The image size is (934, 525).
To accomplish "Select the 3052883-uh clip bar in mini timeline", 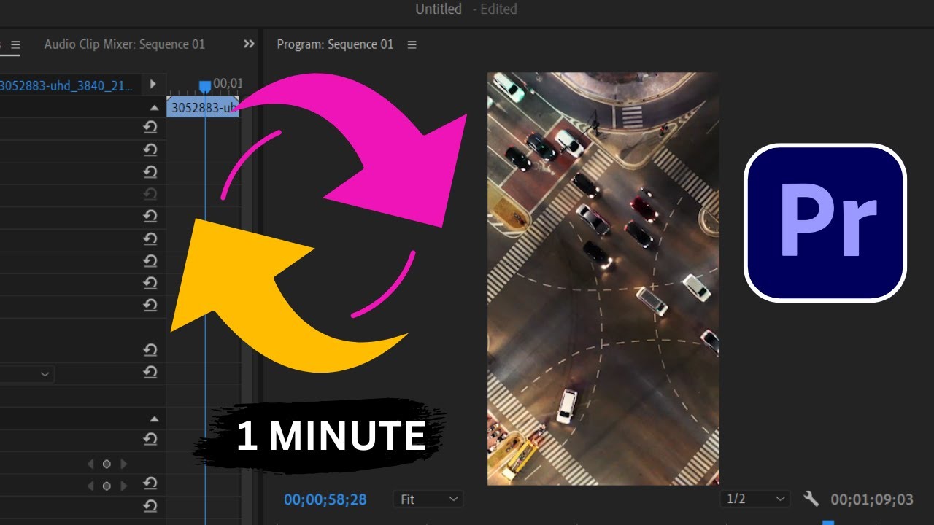I will pos(203,108).
